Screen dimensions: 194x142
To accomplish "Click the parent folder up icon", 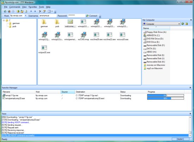I will 18,11.
